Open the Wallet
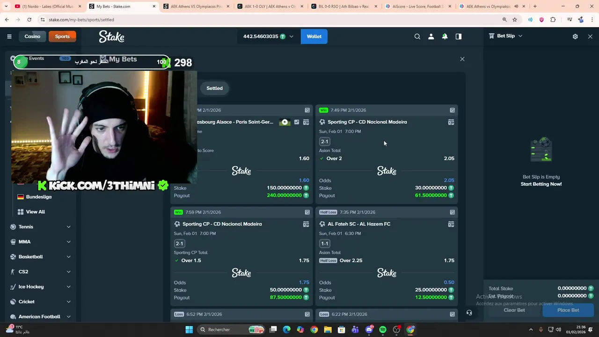599x337 pixels. click(314, 37)
